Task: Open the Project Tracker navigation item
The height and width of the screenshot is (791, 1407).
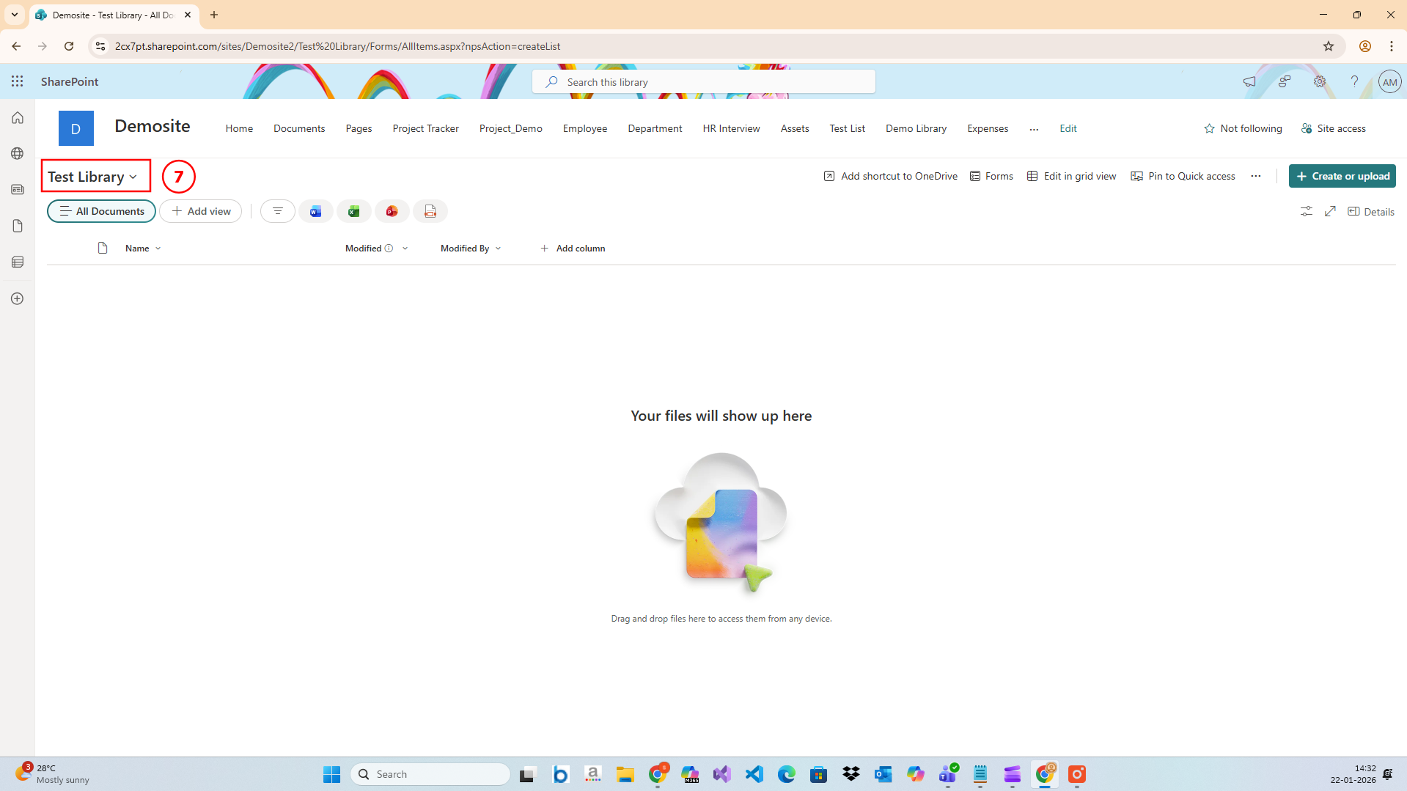Action: pyautogui.click(x=425, y=128)
